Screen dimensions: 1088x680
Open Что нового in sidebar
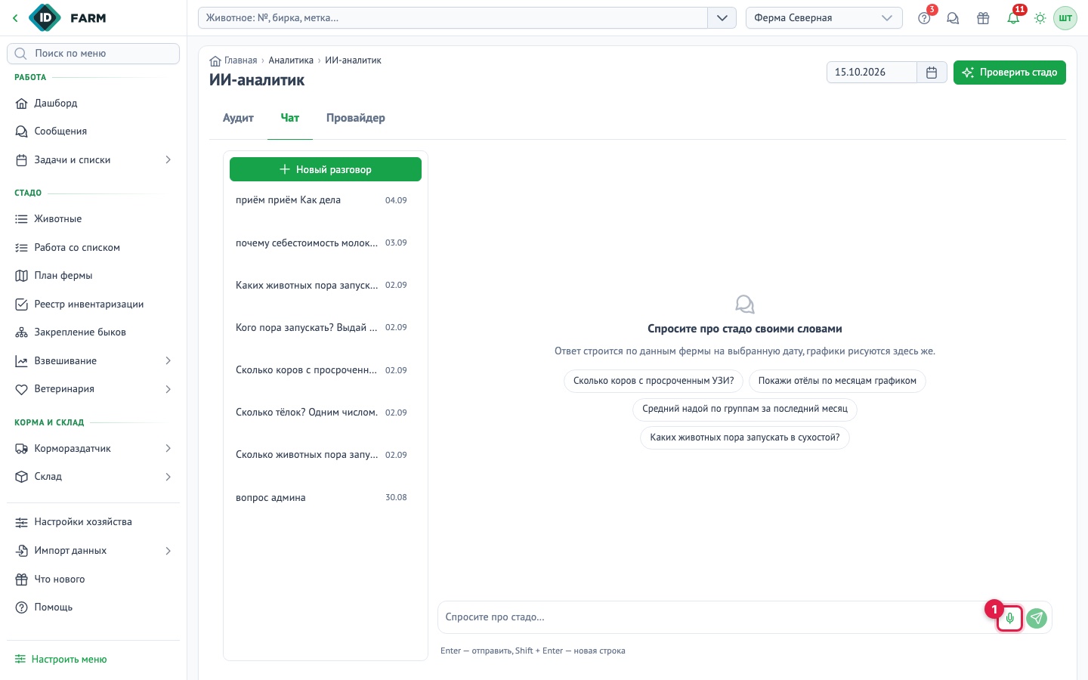[93, 580]
